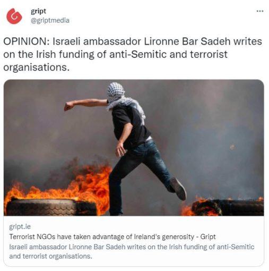Click the burning tire on the right
The height and width of the screenshot is (271, 269).
coord(228,207)
